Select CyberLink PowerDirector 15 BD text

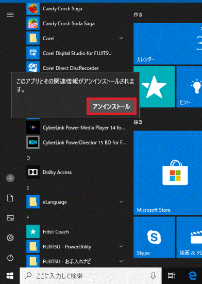[x=84, y=143]
